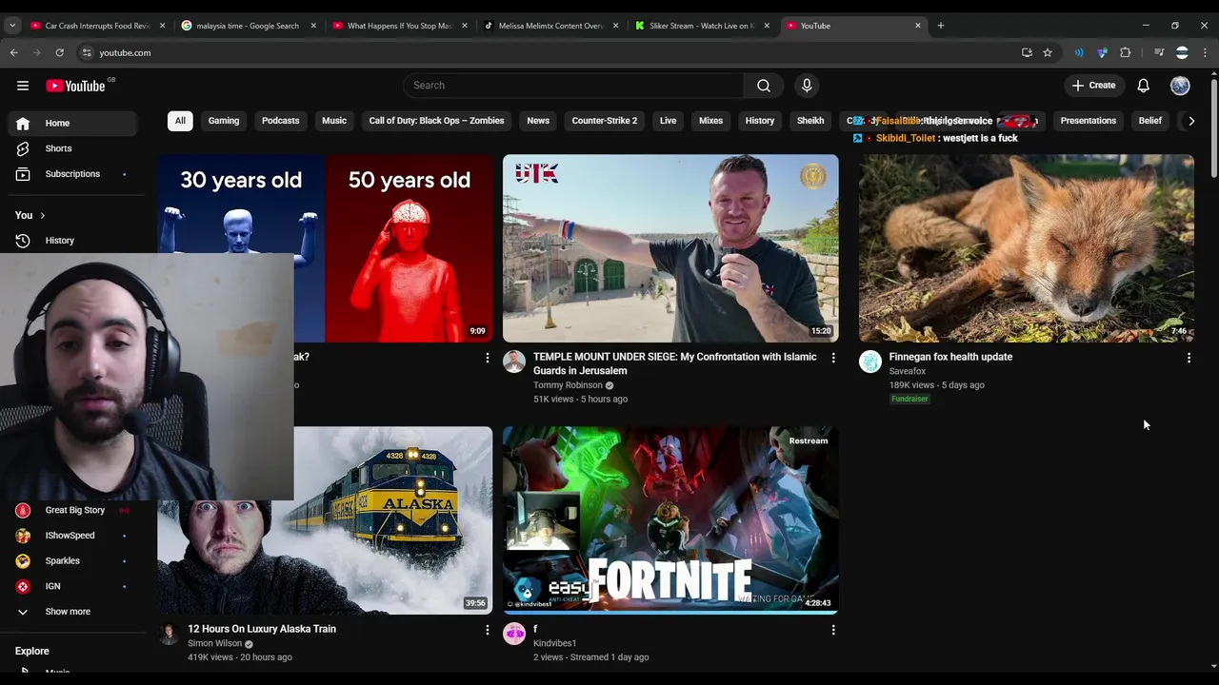Click the page vertical scrollbar
Image resolution: width=1219 pixels, height=685 pixels.
(x=1213, y=128)
